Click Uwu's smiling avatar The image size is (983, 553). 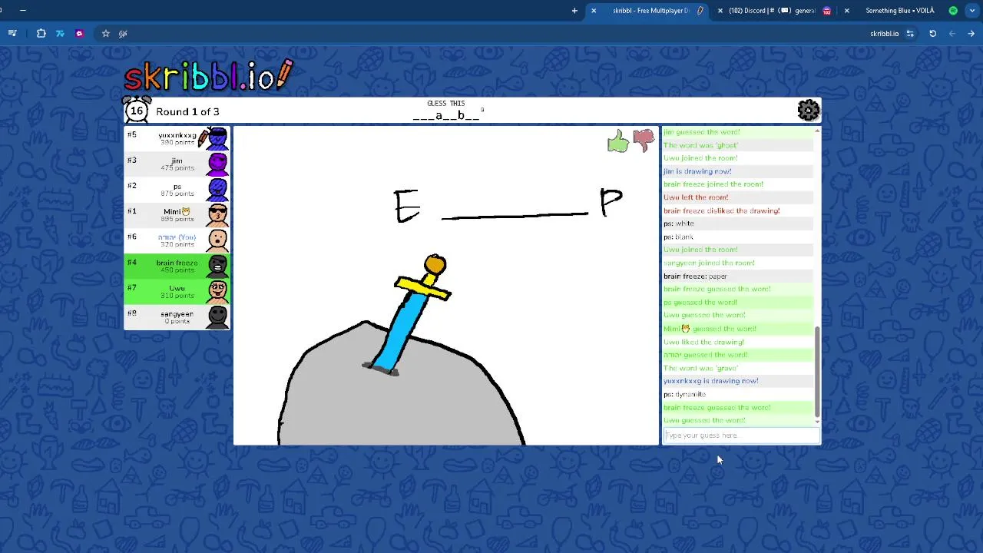[x=217, y=291]
